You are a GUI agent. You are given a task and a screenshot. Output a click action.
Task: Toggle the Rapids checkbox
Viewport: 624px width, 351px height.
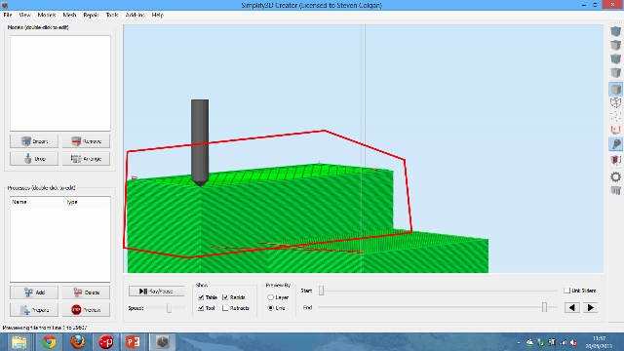225,297
